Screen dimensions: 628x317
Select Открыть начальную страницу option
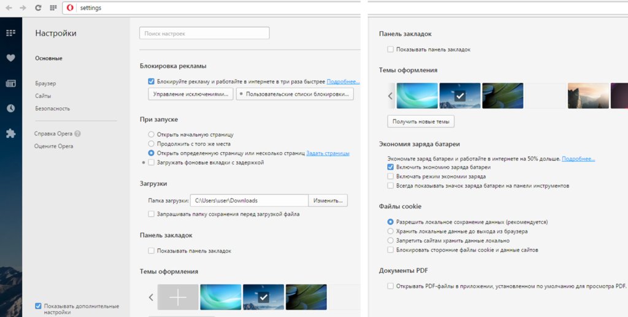tap(151, 134)
